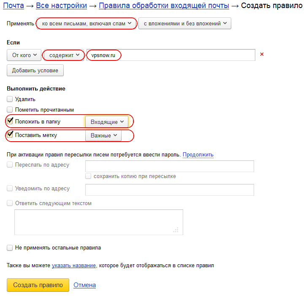Uncheck 'Положить в папку' checkbox

(x=10, y=121)
